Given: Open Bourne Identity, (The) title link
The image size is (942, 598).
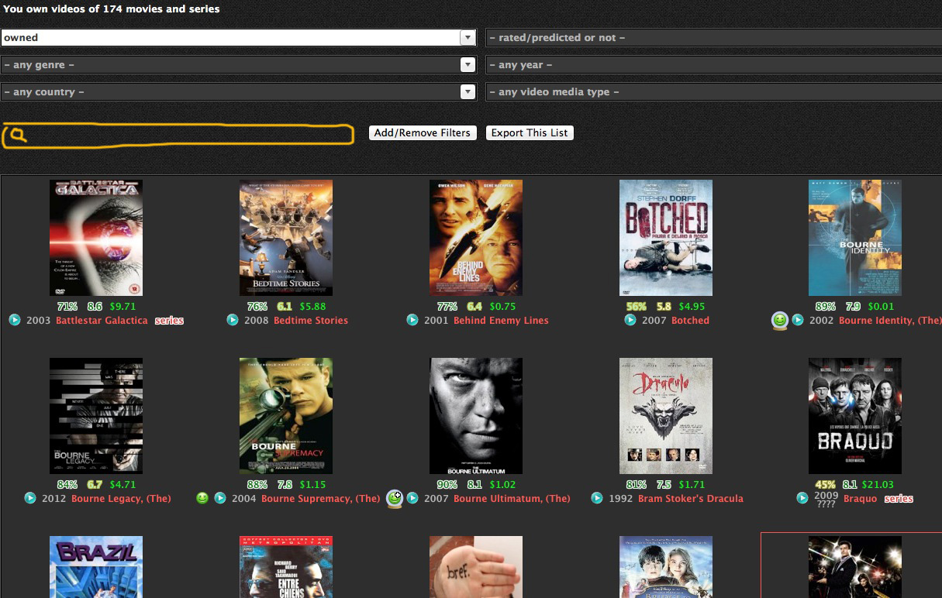Looking at the screenshot, I should 890,320.
